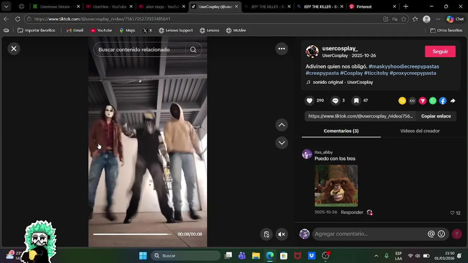Click the address bar URL
Screen dimensions: 468x263
tap(102, 19)
